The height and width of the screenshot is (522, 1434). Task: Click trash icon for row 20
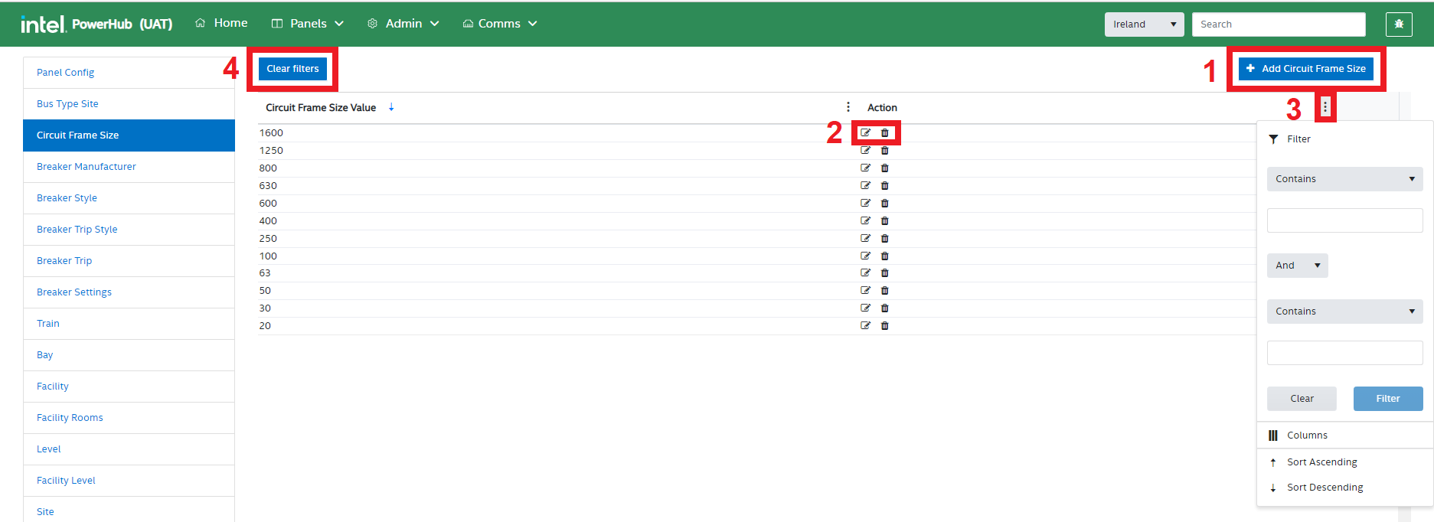(884, 326)
